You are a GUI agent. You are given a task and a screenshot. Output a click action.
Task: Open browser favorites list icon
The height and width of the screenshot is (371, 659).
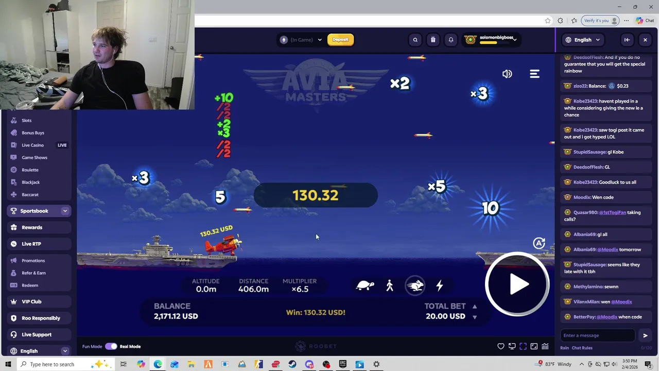click(574, 21)
